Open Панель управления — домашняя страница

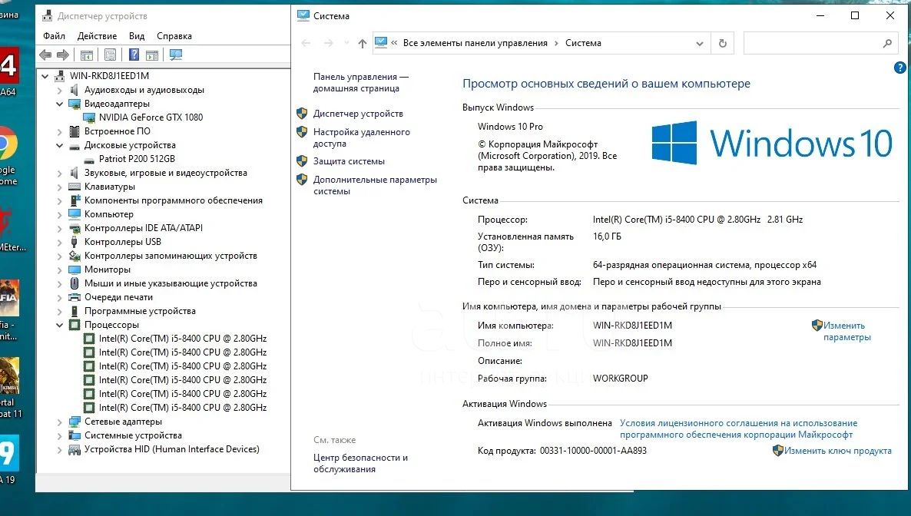pyautogui.click(x=361, y=82)
